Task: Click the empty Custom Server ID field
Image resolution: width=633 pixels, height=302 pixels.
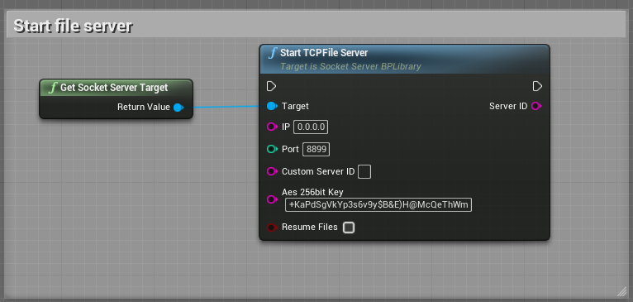Action: 364,171
